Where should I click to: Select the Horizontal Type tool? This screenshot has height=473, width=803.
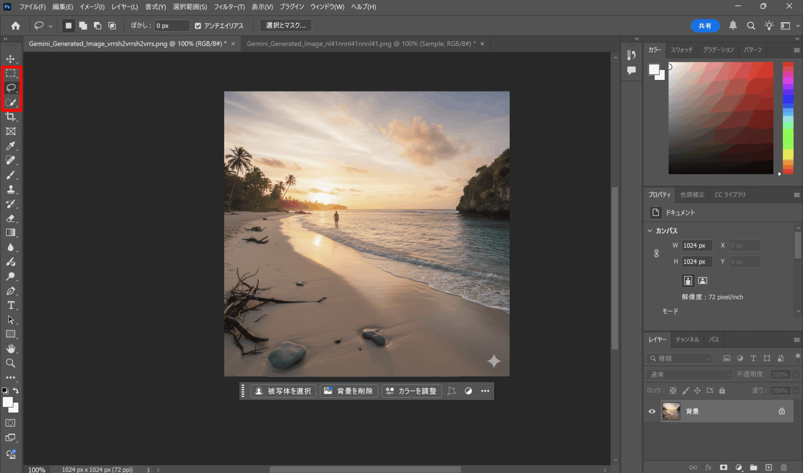coord(11,305)
